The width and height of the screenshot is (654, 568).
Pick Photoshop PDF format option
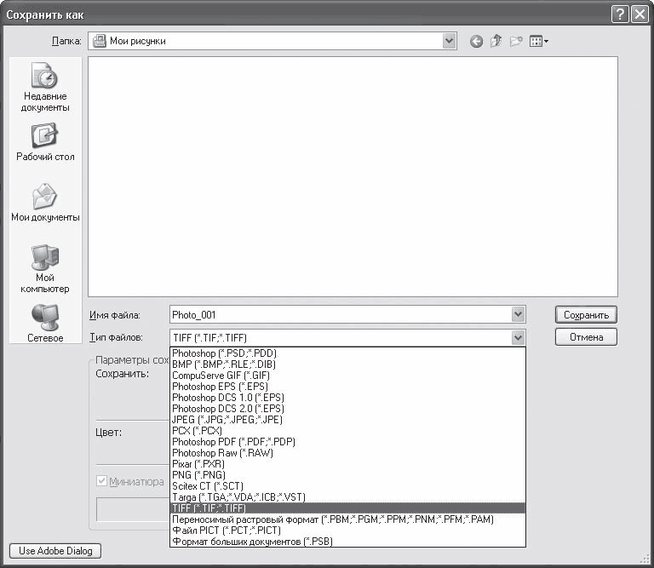coord(233,442)
